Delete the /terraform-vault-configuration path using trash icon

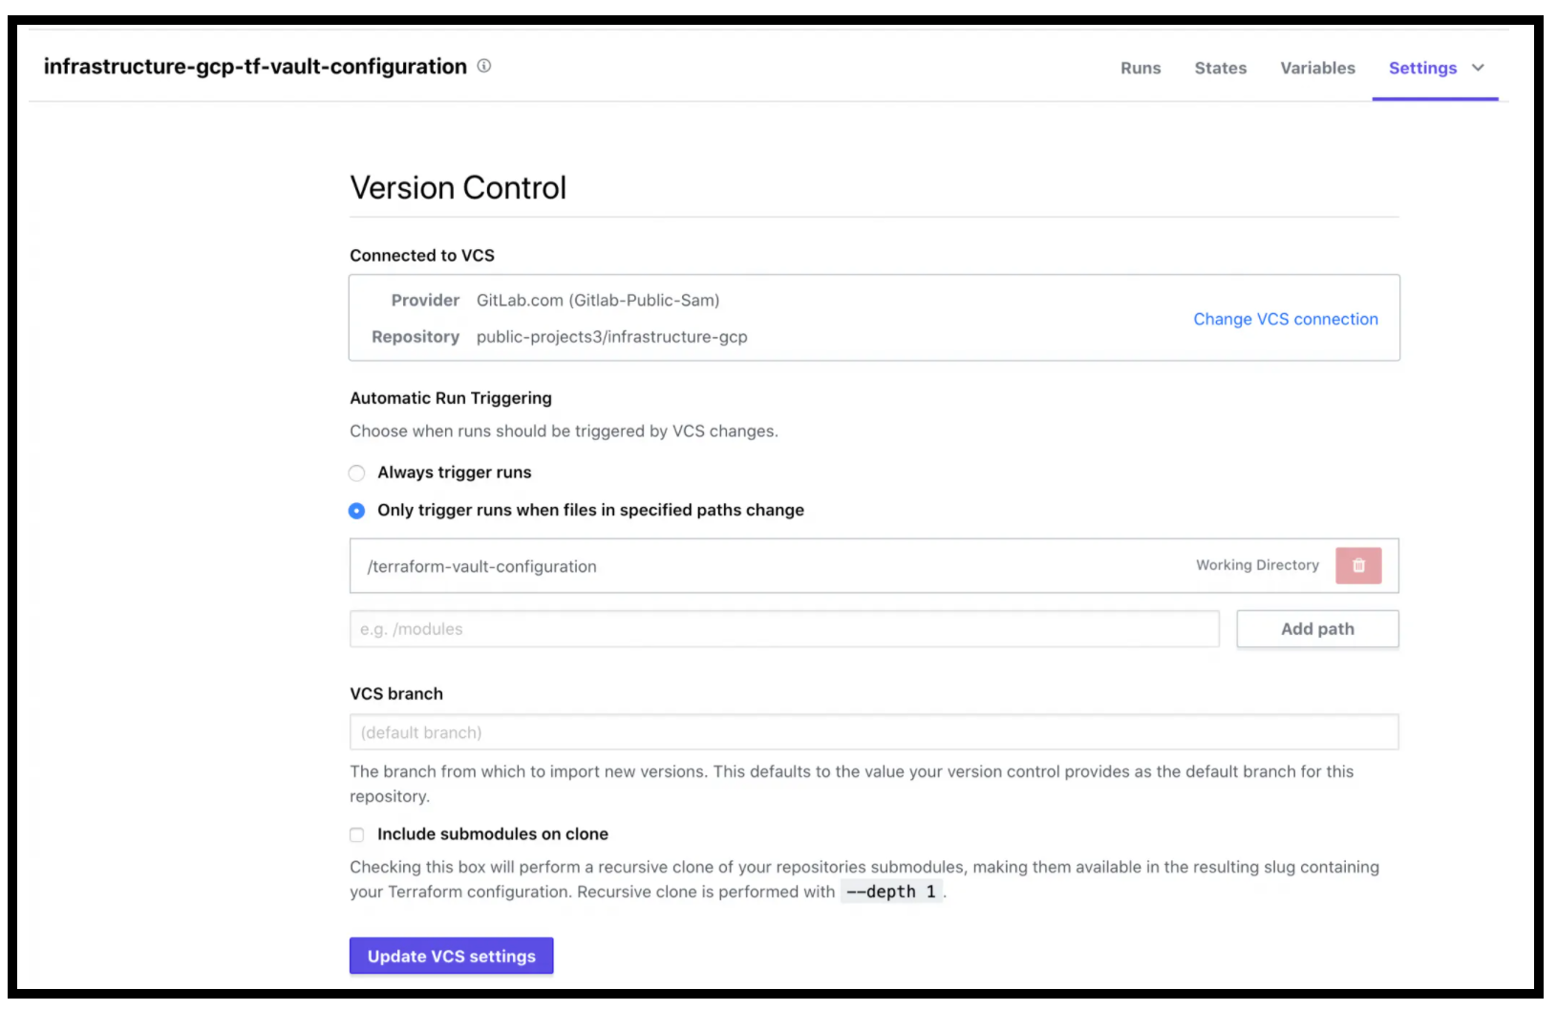click(x=1358, y=565)
